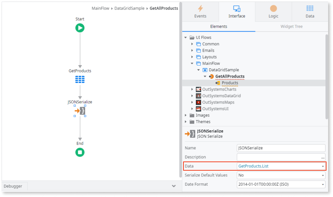Image resolution: width=333 pixels, height=197 pixels.
Task: Switch to the Widget Tree tab
Action: pyautogui.click(x=291, y=26)
